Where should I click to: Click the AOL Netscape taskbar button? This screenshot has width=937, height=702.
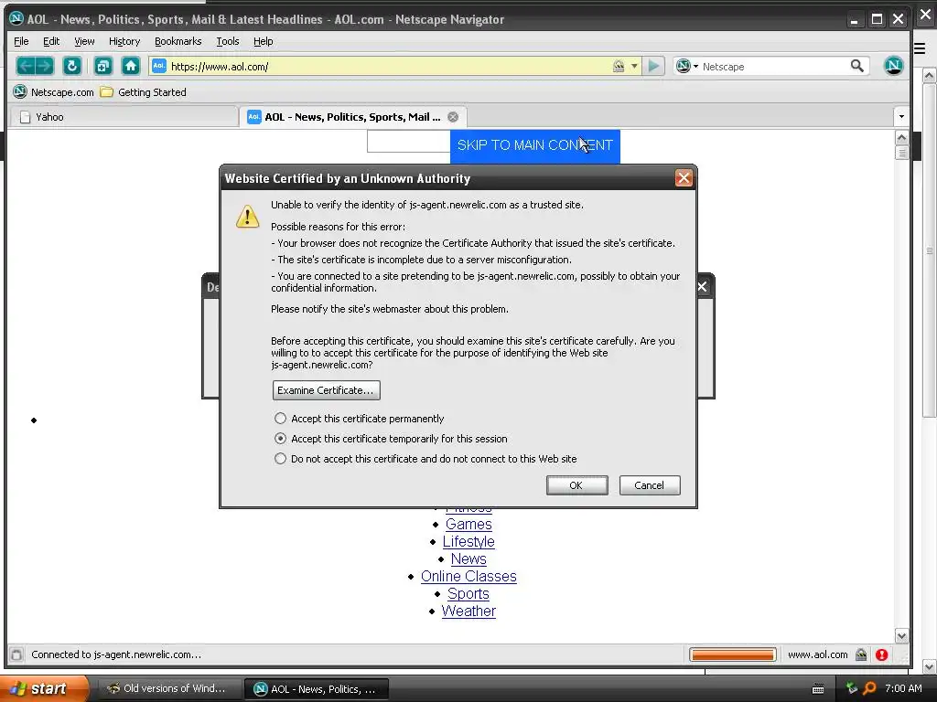pyautogui.click(x=317, y=689)
